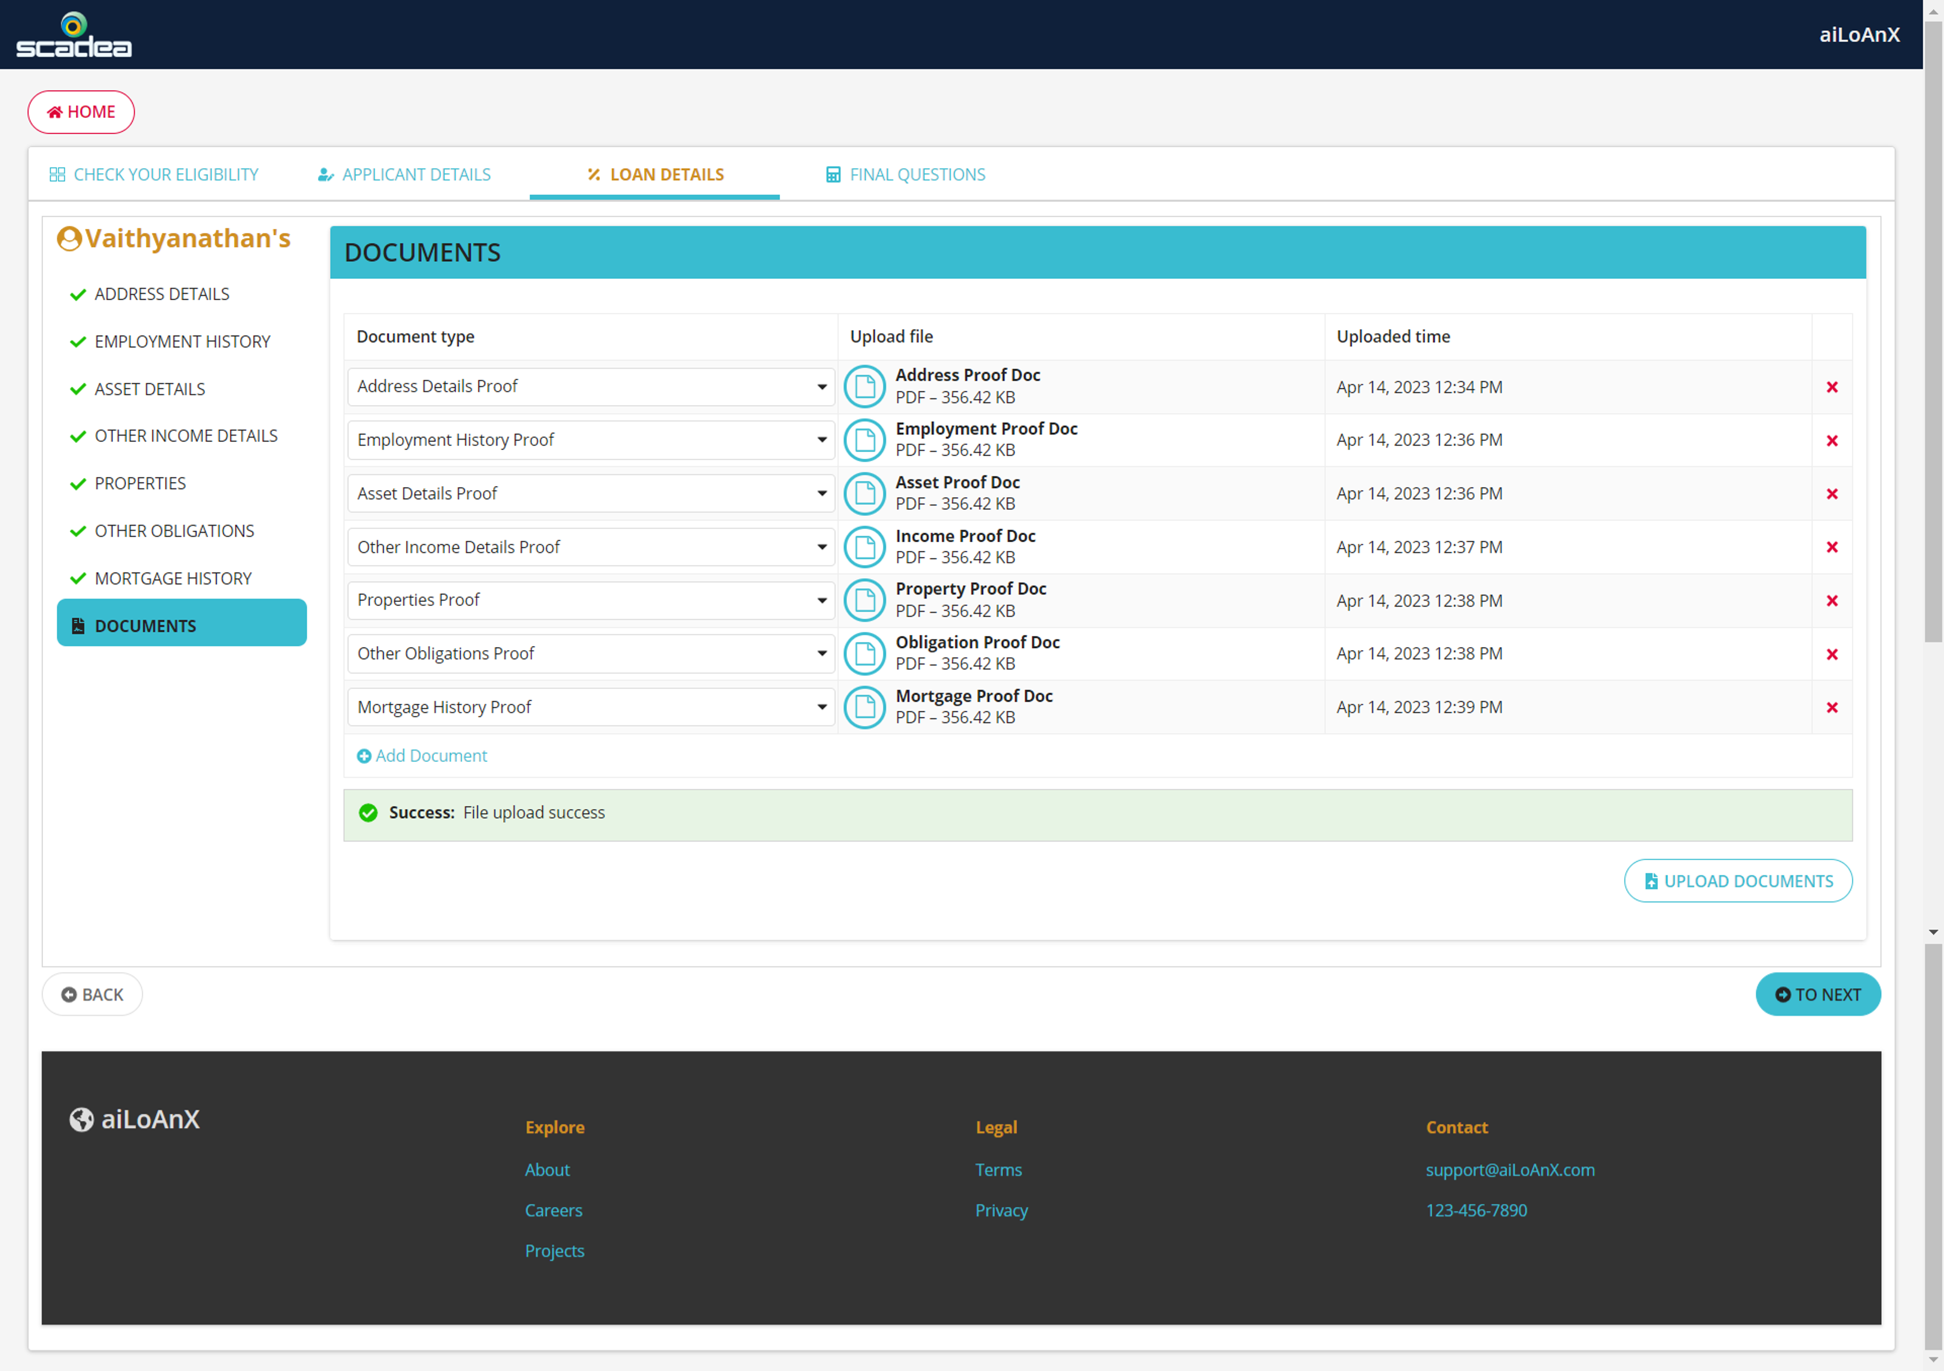Open Other Obligations Proof dropdown

tap(591, 654)
